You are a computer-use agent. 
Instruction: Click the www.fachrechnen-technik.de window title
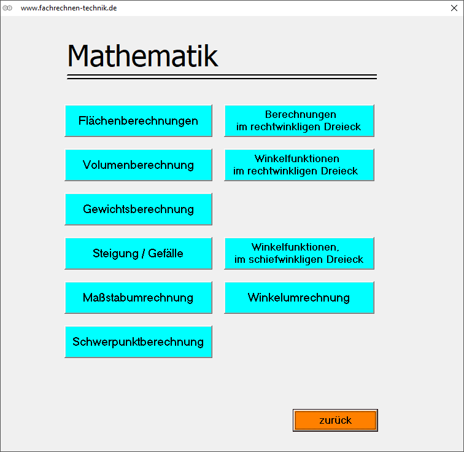coord(69,8)
